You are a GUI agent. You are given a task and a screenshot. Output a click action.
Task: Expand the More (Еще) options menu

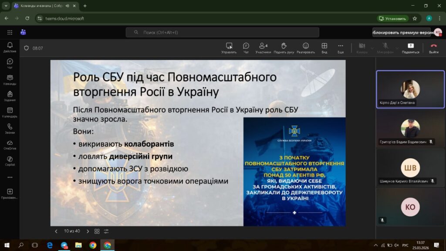coord(340,47)
